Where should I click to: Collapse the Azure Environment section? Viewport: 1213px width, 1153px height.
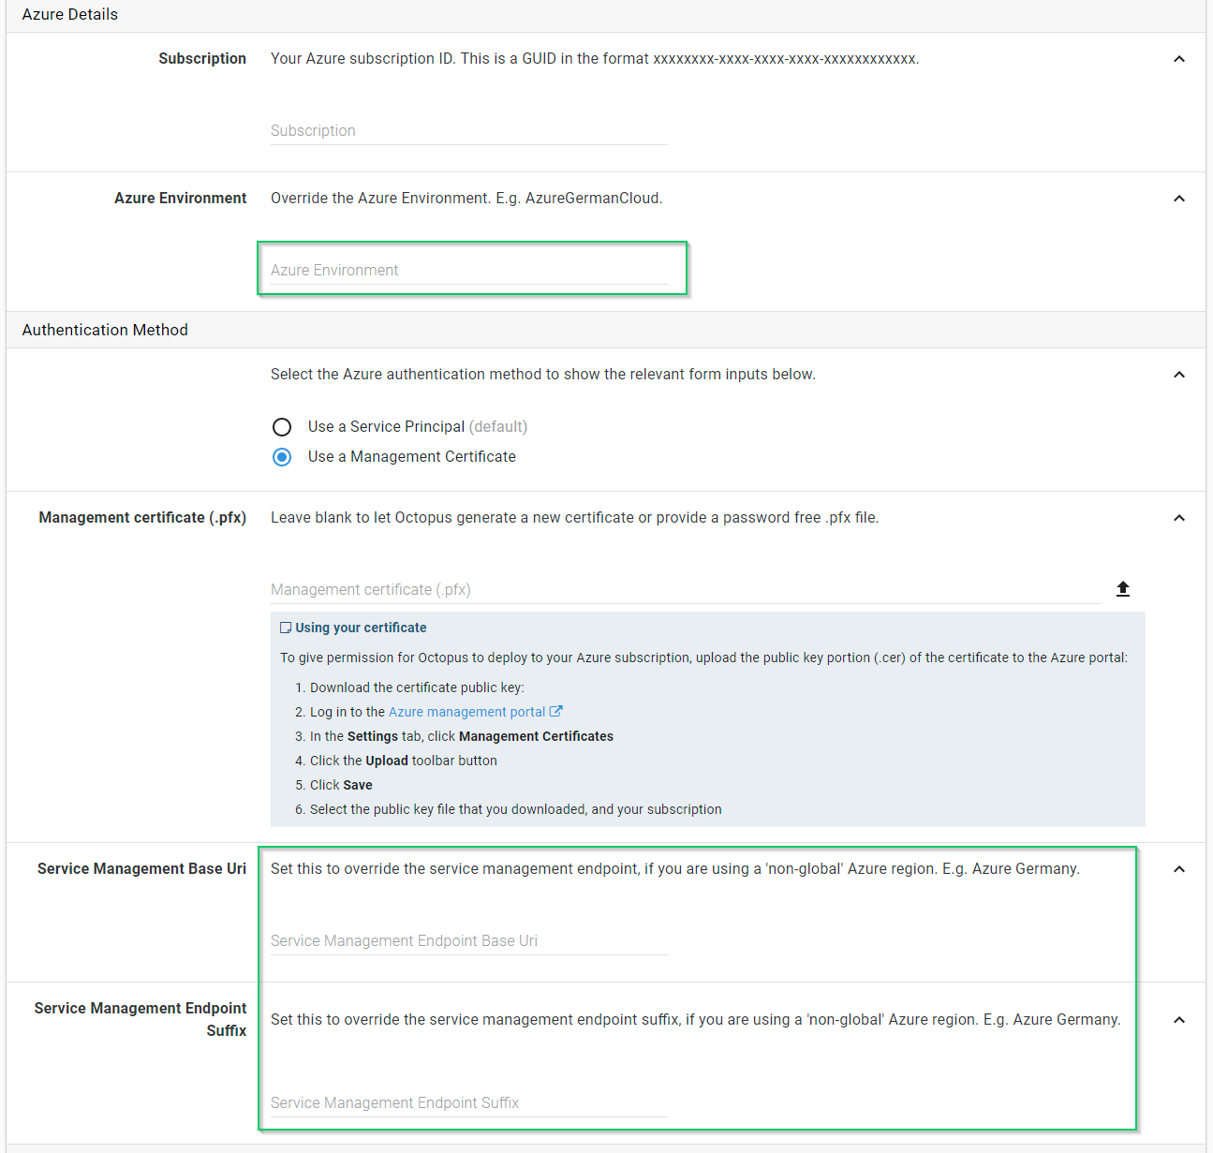coord(1179,198)
